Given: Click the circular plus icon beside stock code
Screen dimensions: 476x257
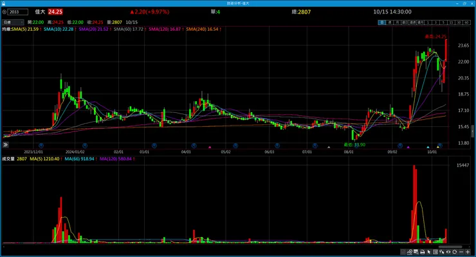Looking at the screenshot, I should 5,12.
